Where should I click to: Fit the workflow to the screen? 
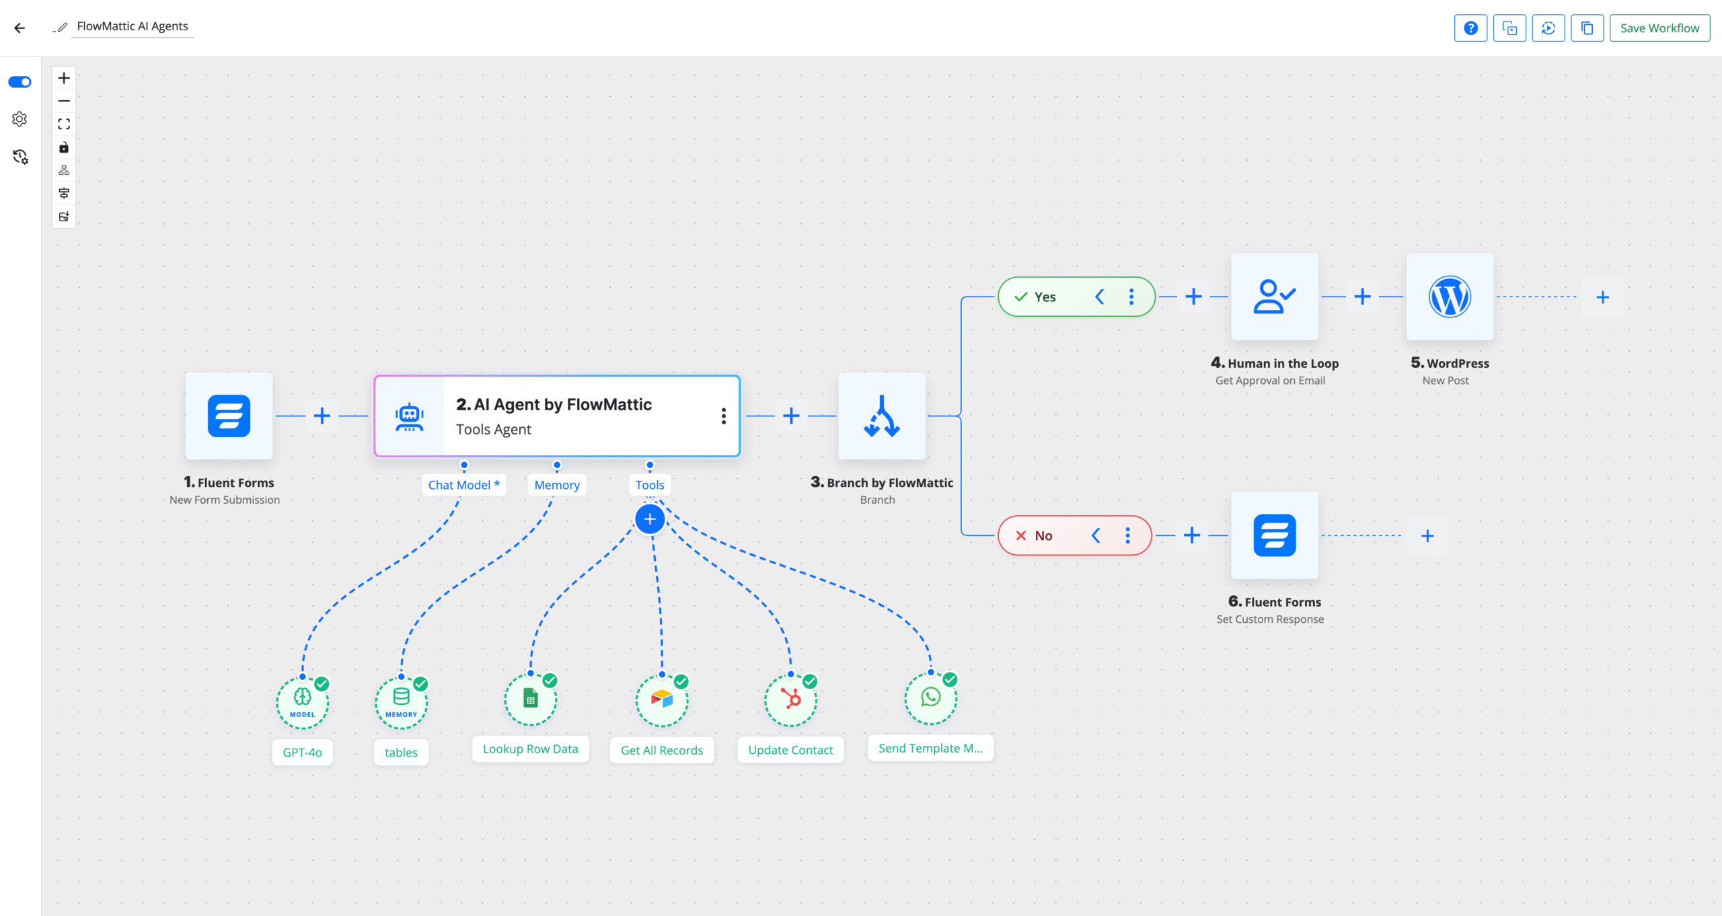(x=64, y=124)
